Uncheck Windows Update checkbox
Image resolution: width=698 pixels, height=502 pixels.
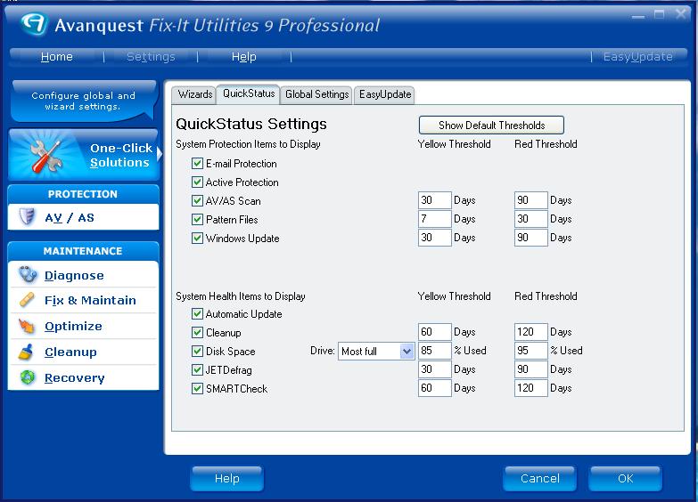click(x=197, y=238)
